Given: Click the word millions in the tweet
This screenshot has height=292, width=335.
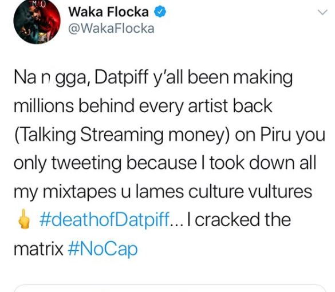Looking at the screenshot, I should (44, 106).
